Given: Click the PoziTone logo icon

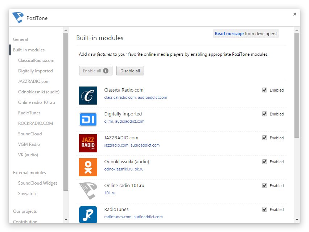Looking at the screenshot, I should (18, 17).
